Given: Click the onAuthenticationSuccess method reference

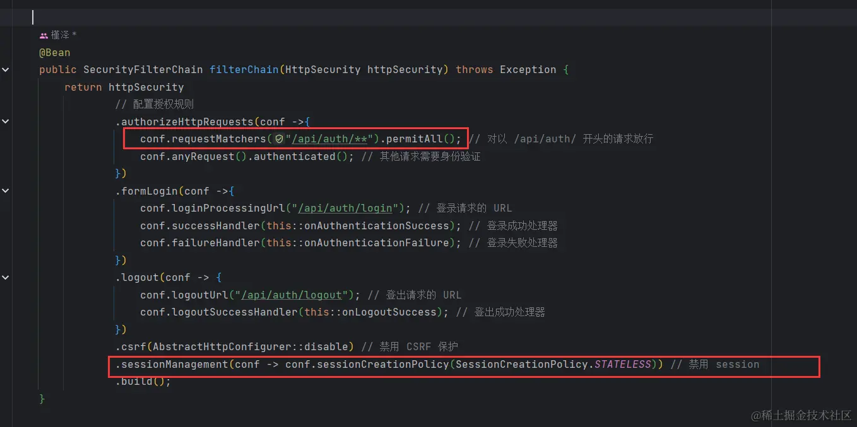Looking at the screenshot, I should coord(377,225).
